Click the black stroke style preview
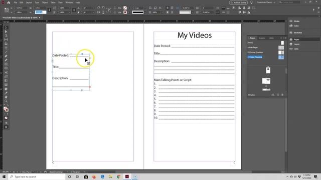The image size is (321, 180). click(138, 12)
